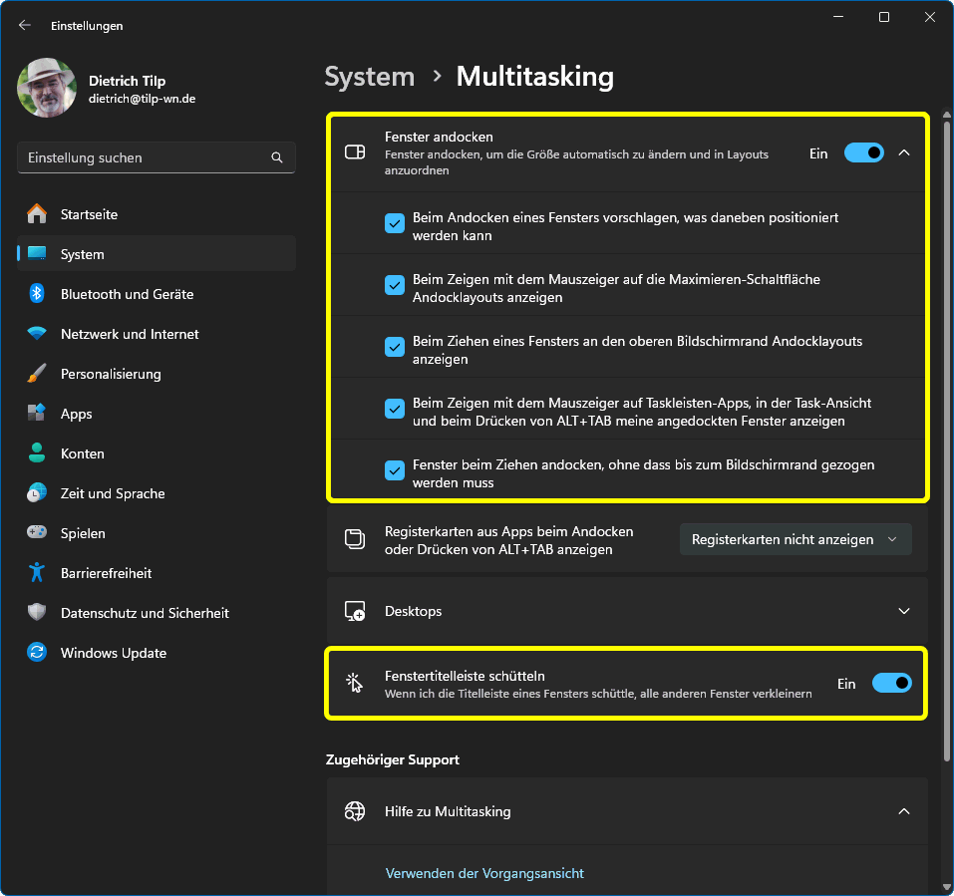This screenshot has height=896, width=954.
Task: Click the Einstellung suchen search field
Action: [x=145, y=157]
